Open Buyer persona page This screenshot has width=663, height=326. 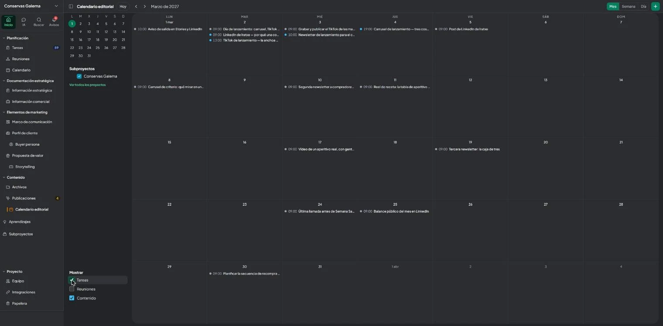[31, 144]
